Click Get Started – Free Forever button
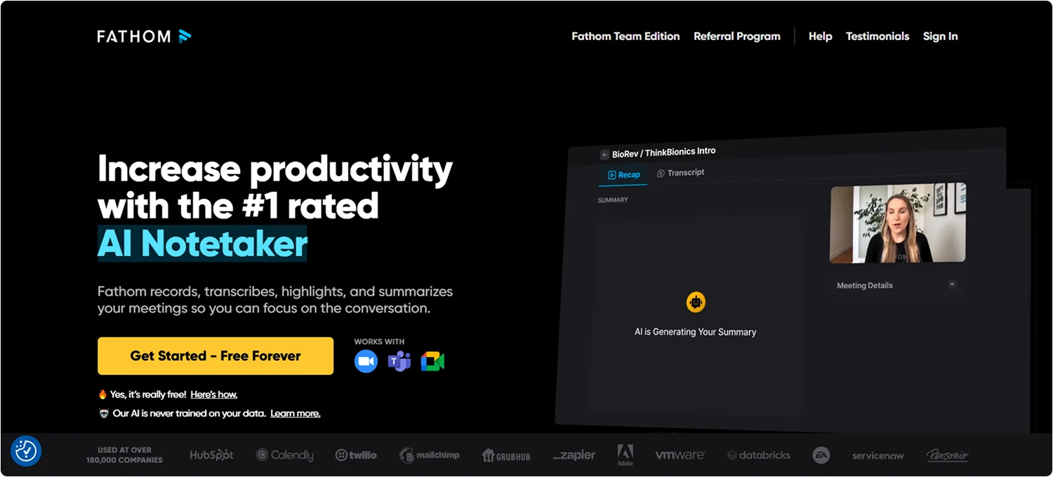Screen dimensions: 1053x477 (216, 356)
